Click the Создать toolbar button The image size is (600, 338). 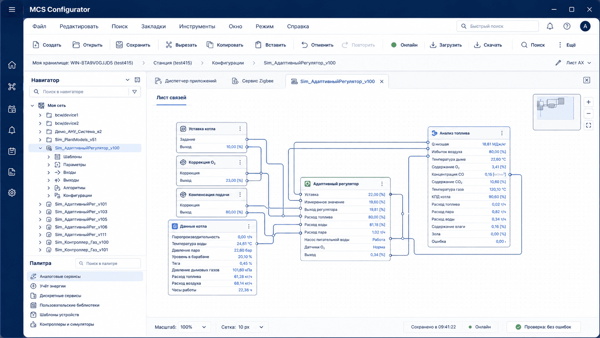pos(47,45)
